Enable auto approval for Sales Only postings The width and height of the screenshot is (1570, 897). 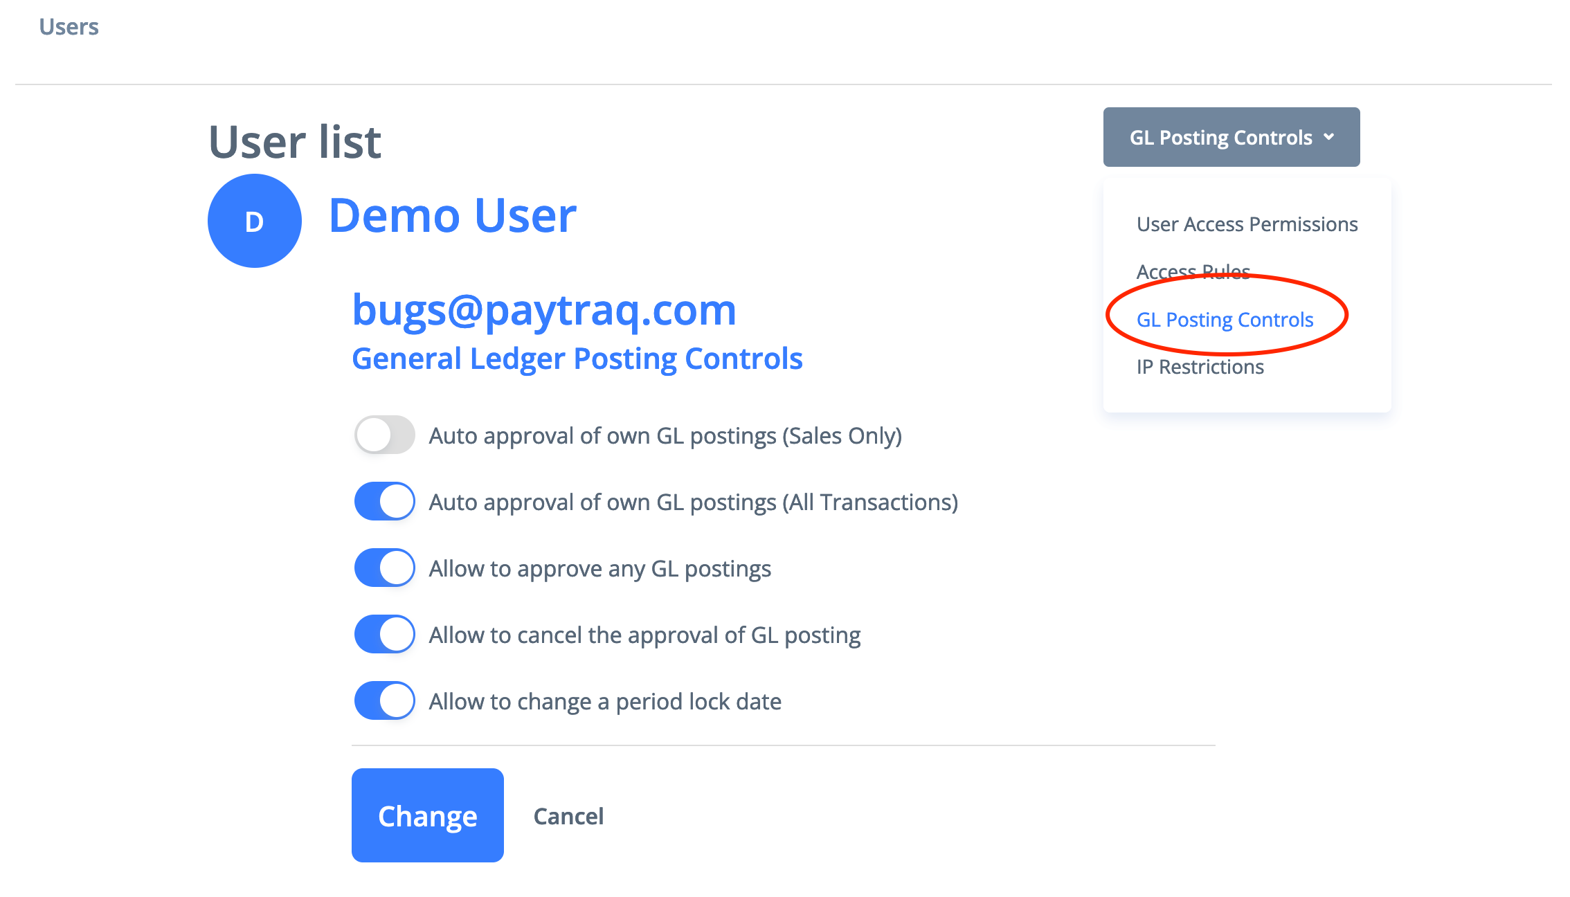(x=385, y=435)
